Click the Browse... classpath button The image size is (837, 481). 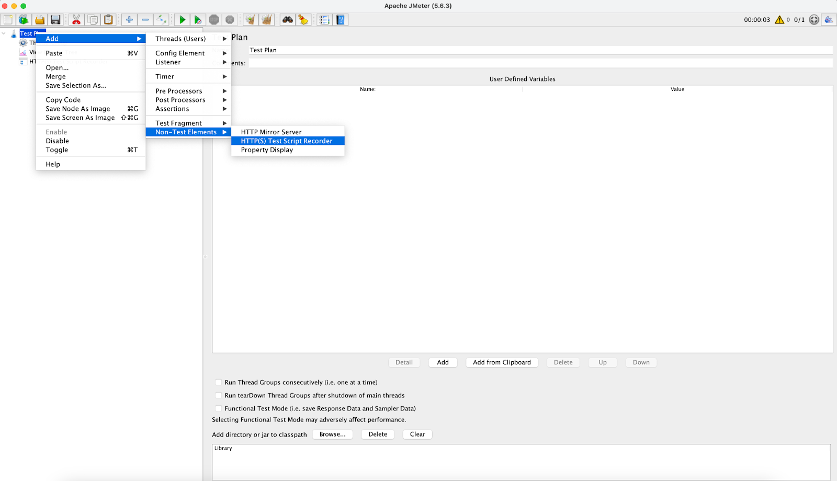(x=333, y=434)
